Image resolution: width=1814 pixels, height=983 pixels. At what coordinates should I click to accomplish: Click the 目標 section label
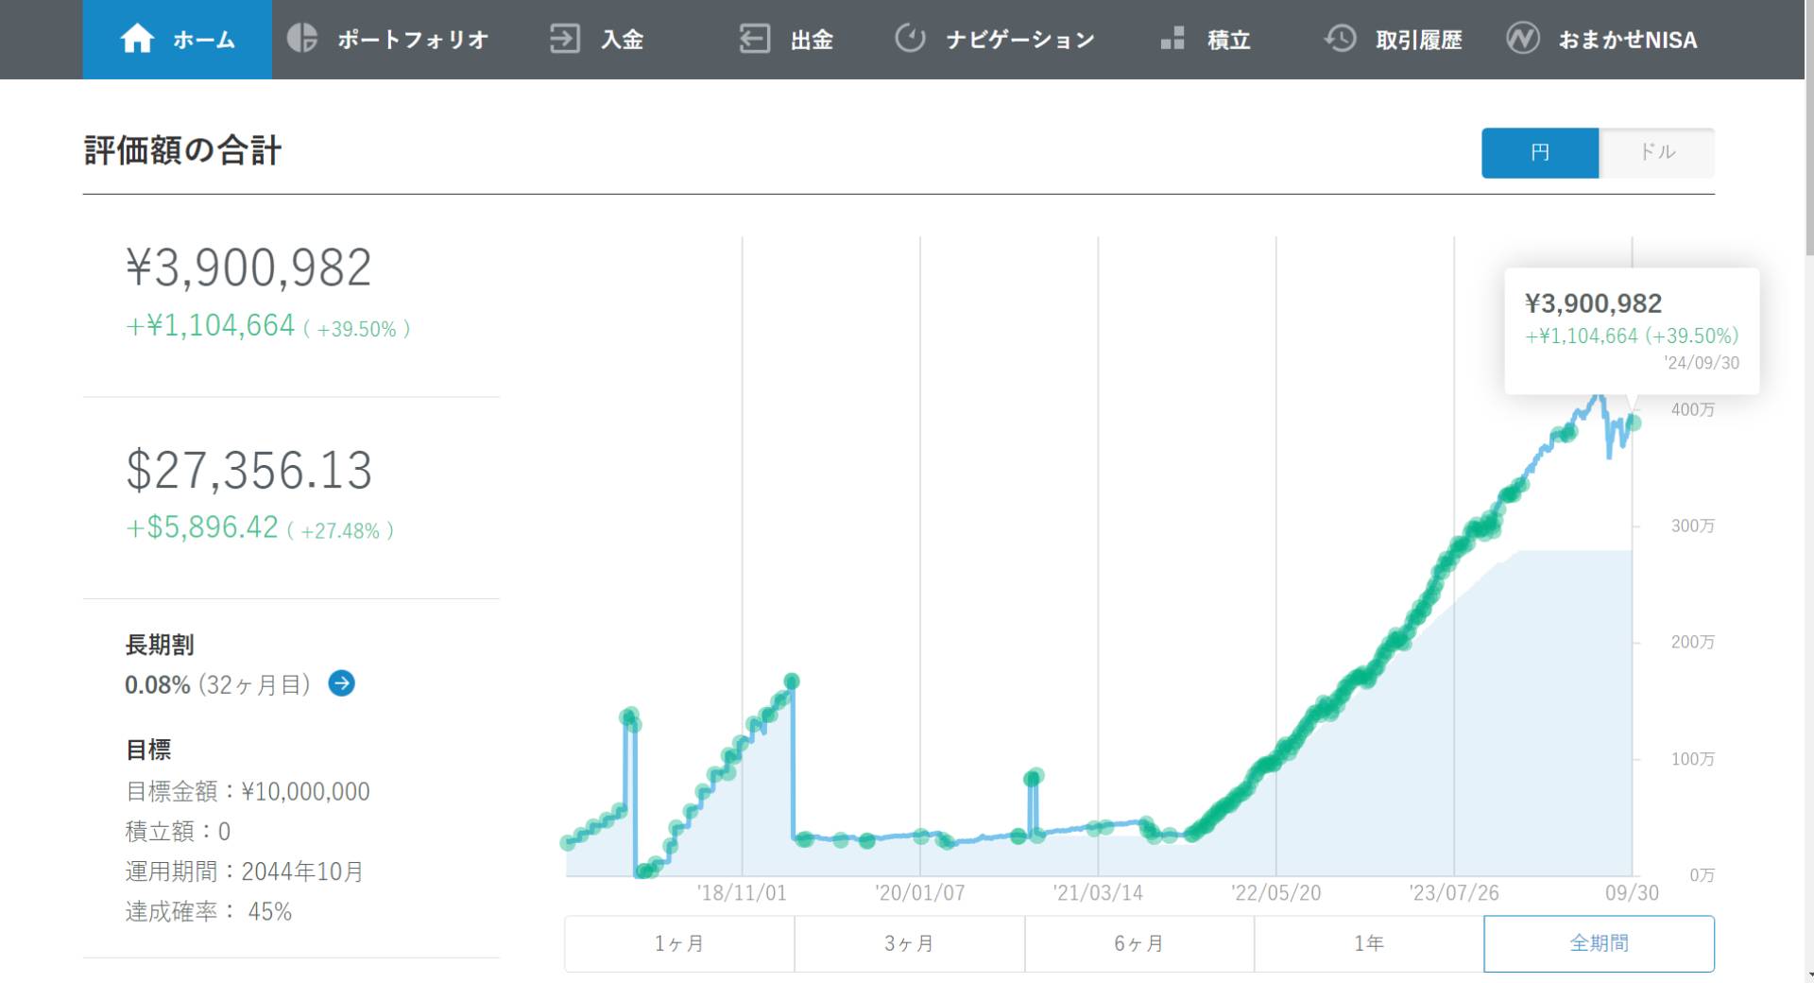(148, 750)
